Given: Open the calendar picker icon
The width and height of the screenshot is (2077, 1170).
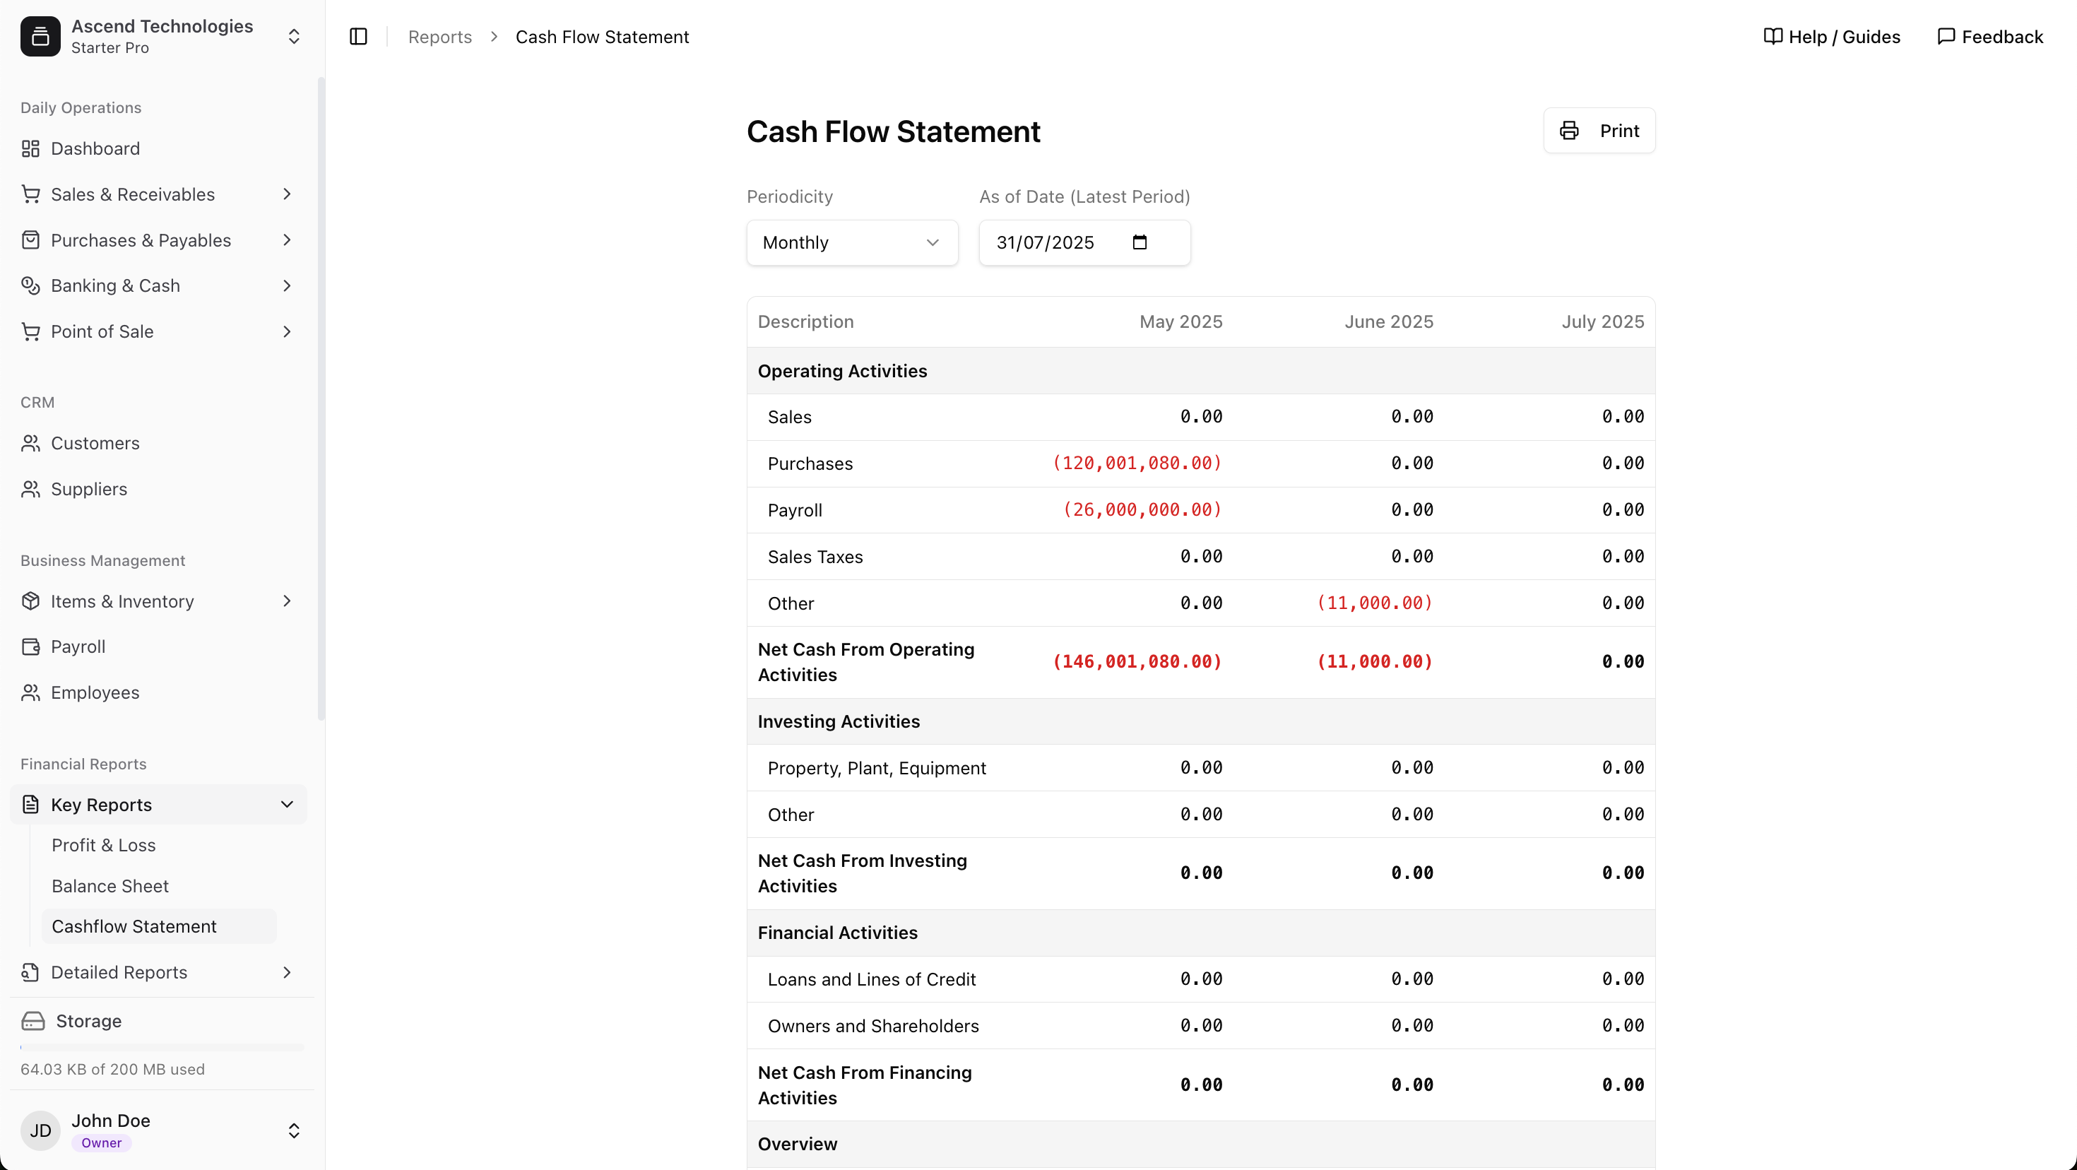Looking at the screenshot, I should (1140, 242).
